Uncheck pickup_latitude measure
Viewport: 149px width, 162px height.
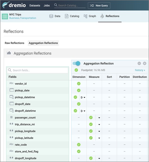coord(91,138)
